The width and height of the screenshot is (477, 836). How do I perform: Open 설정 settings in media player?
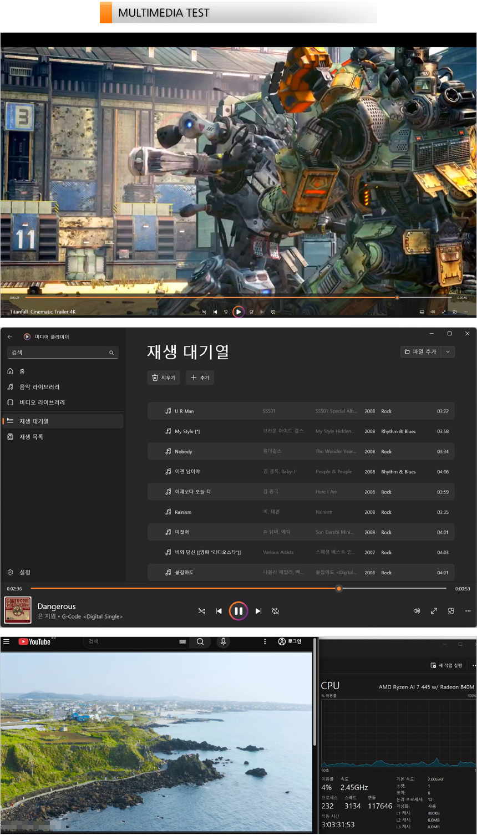click(x=24, y=572)
